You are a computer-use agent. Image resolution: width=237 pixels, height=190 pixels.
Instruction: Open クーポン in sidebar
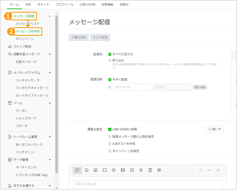click(22, 111)
